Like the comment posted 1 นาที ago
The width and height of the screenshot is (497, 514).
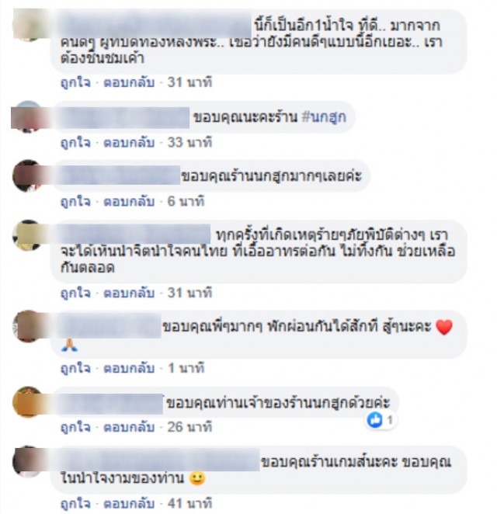[x=76, y=368]
